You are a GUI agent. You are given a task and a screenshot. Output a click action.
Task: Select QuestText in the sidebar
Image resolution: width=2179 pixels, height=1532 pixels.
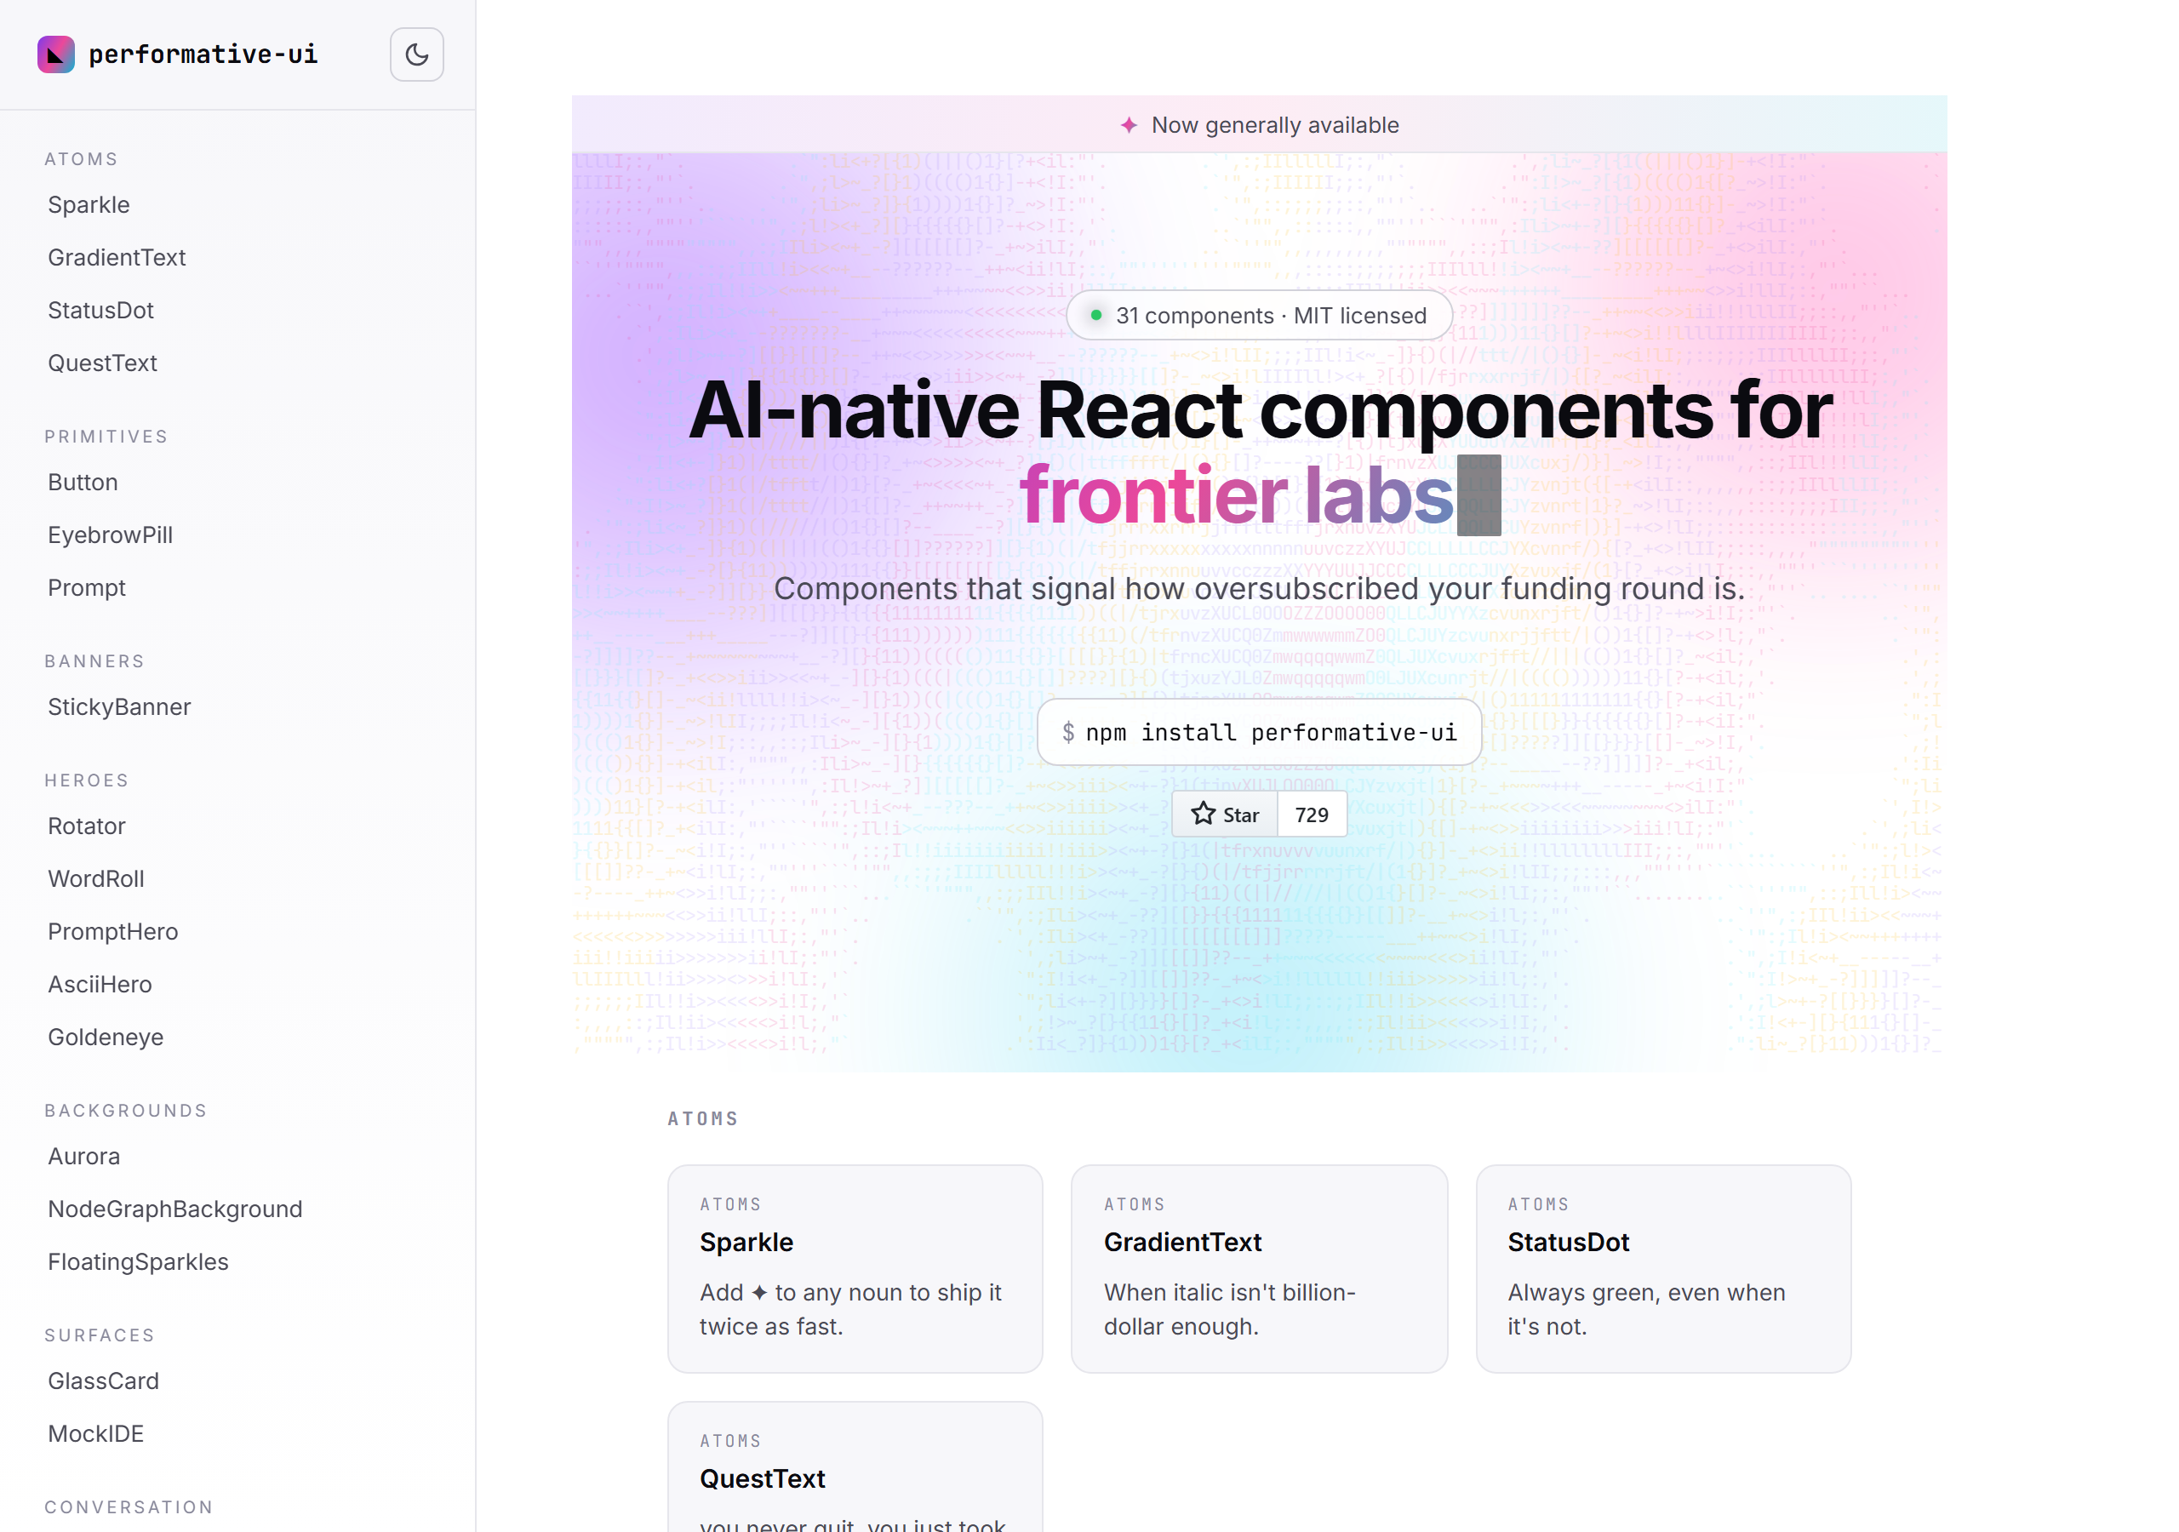tap(102, 363)
